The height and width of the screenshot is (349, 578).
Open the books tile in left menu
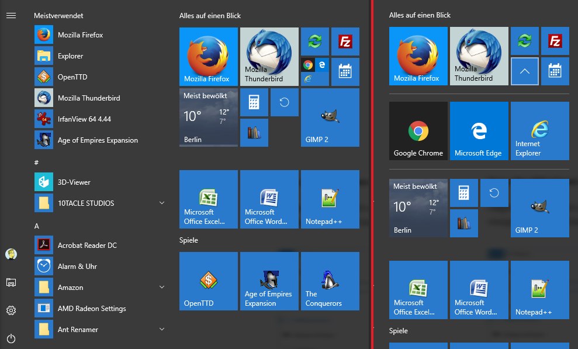(254, 133)
